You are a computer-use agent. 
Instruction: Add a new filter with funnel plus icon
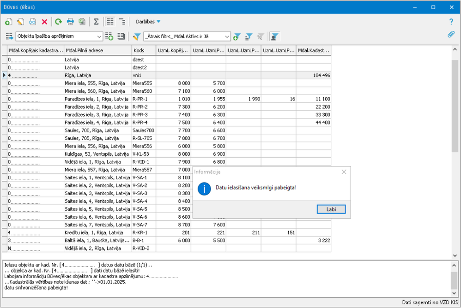pyautogui.click(x=237, y=37)
